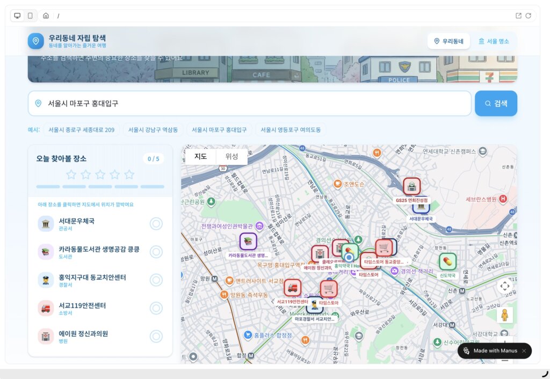550x379 pixels.
Task: Check off 서대문우체국 completion circle
Action: 156,224
